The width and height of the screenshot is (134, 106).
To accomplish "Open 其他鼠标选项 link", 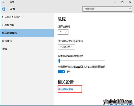I will pos(65,89).
